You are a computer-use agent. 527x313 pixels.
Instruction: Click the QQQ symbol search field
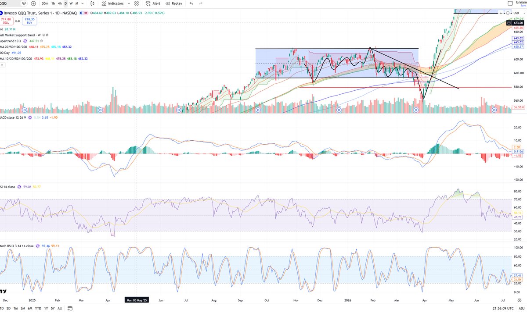(9, 4)
